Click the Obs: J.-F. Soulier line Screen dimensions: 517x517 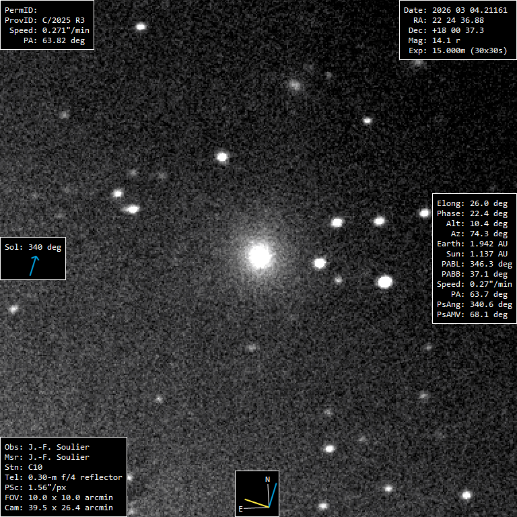click(x=47, y=447)
